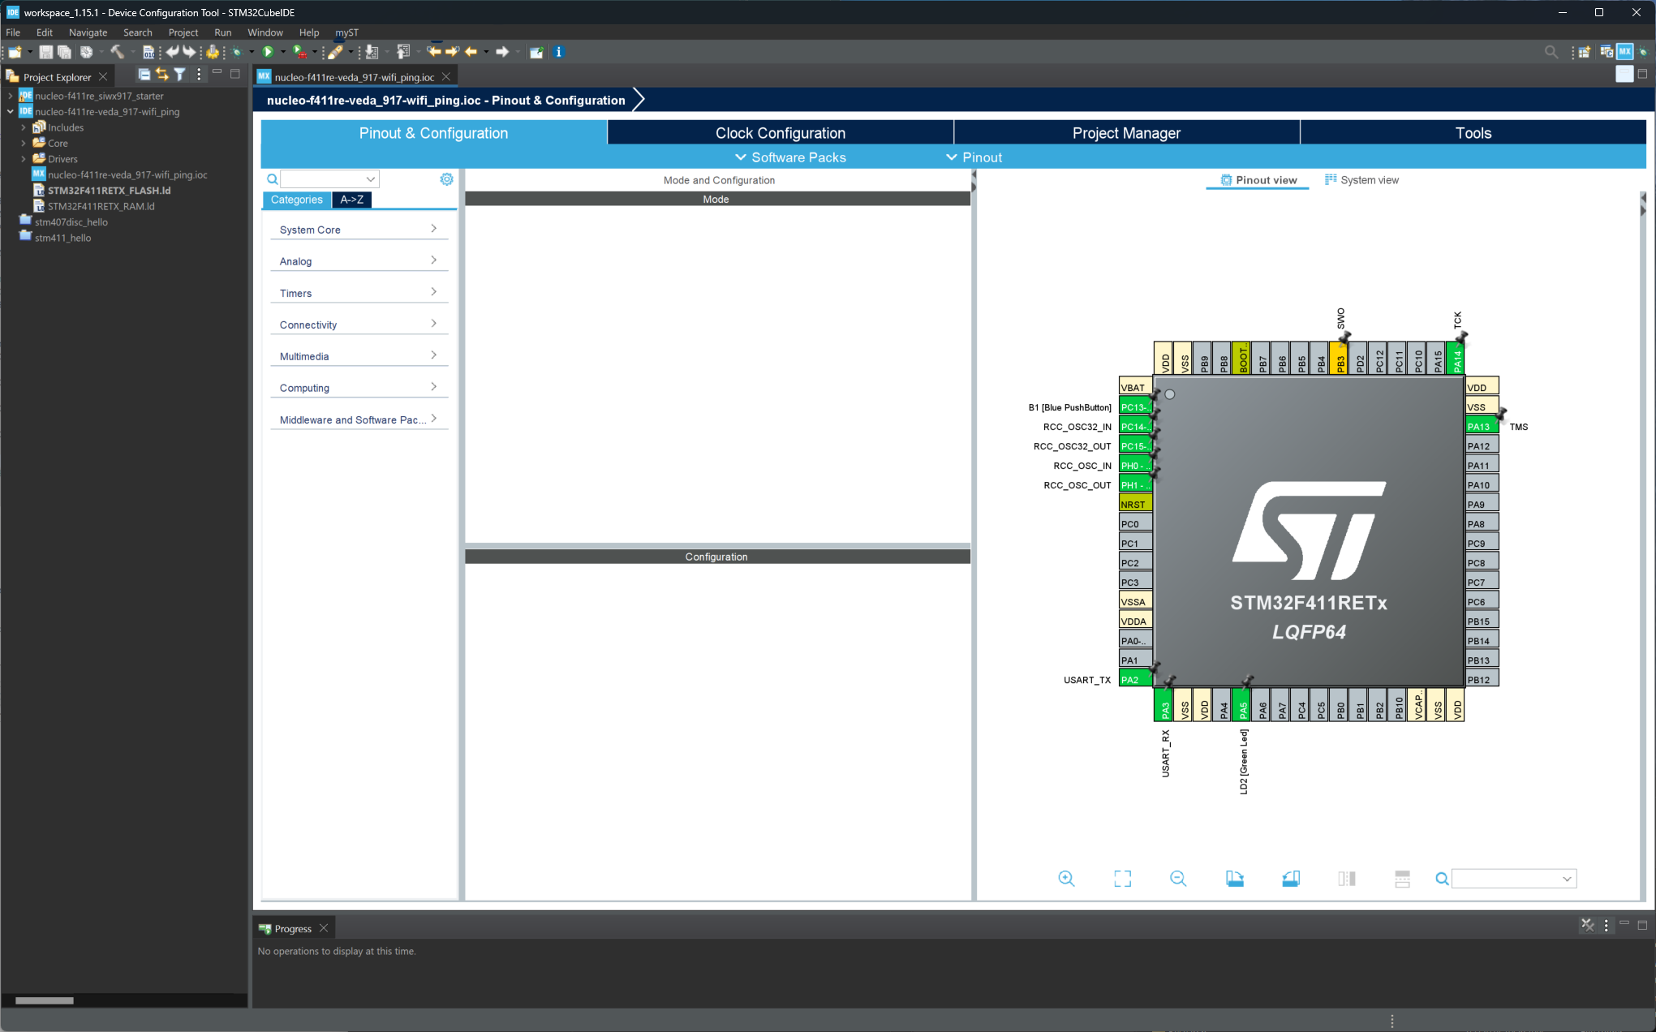Fit the chip pinout to best view
The image size is (1656, 1032).
(1123, 879)
